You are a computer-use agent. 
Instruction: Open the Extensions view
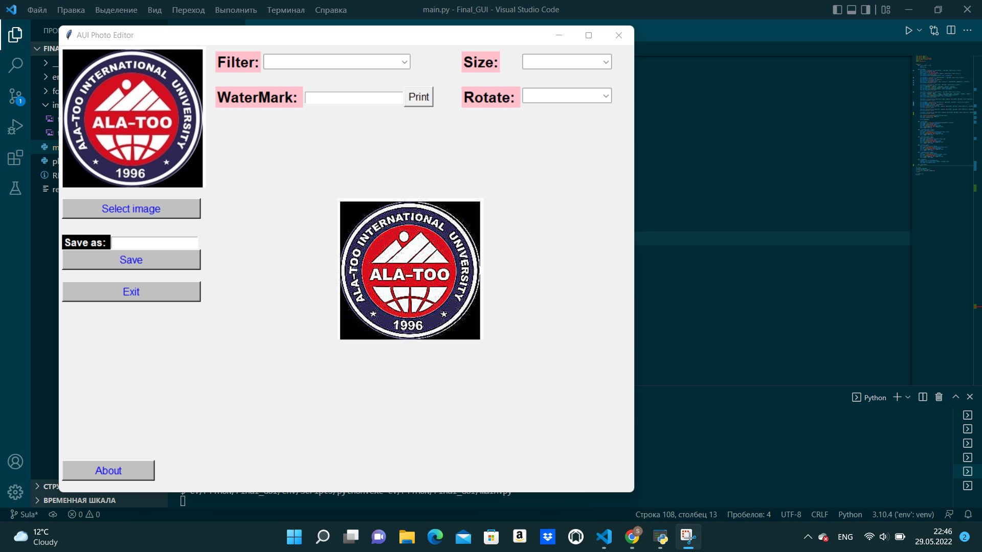point(15,157)
